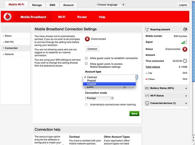The height and width of the screenshot is (145, 195).
Task: Click the battery icon in Battery Status
Action: [x=147, y=88]
